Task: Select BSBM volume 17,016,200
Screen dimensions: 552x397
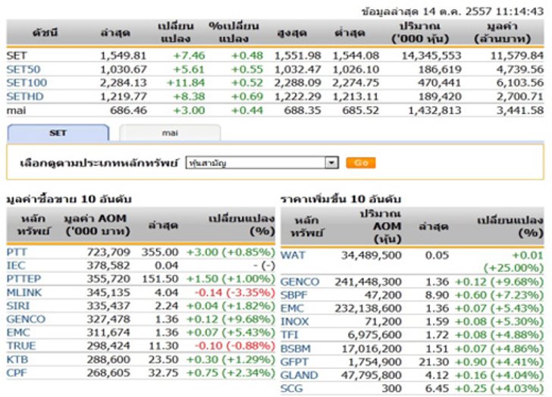Action: click(372, 349)
